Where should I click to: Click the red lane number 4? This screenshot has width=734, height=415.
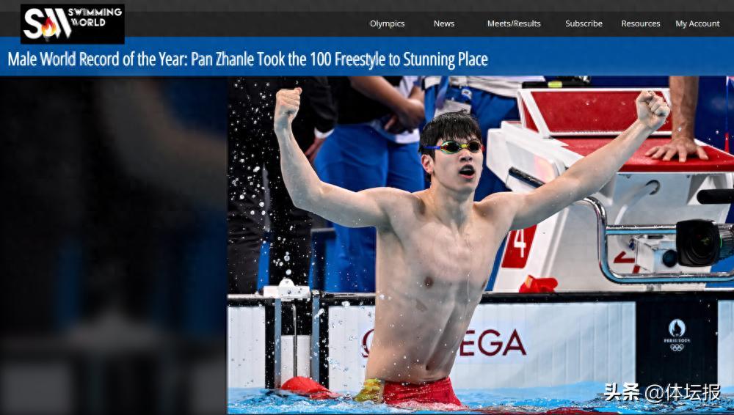(x=519, y=246)
